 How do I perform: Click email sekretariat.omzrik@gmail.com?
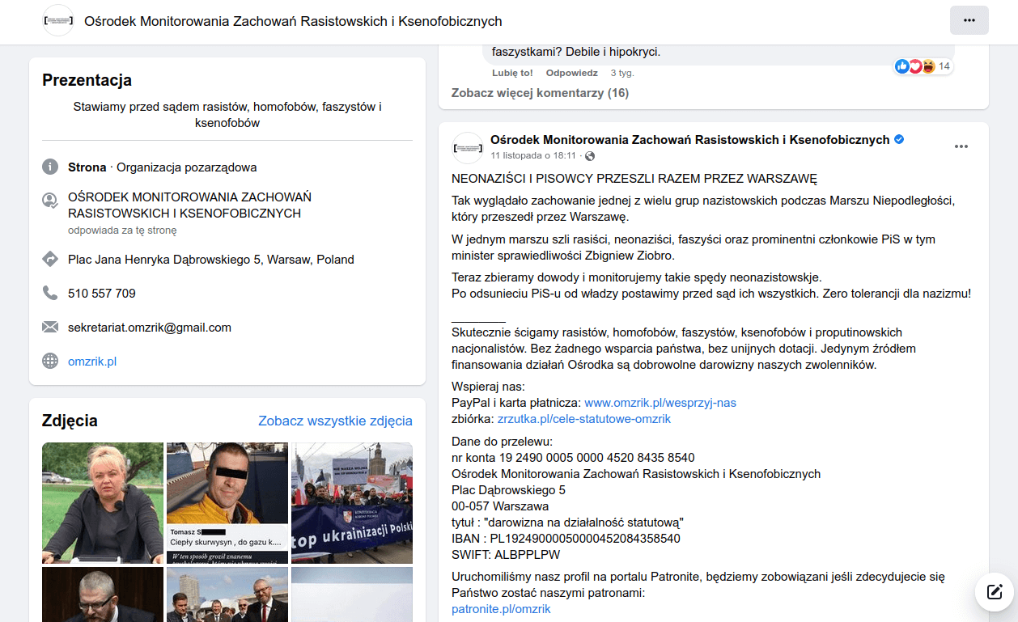tap(150, 328)
